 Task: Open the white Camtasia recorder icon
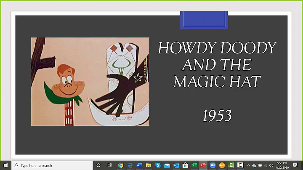click(240, 165)
